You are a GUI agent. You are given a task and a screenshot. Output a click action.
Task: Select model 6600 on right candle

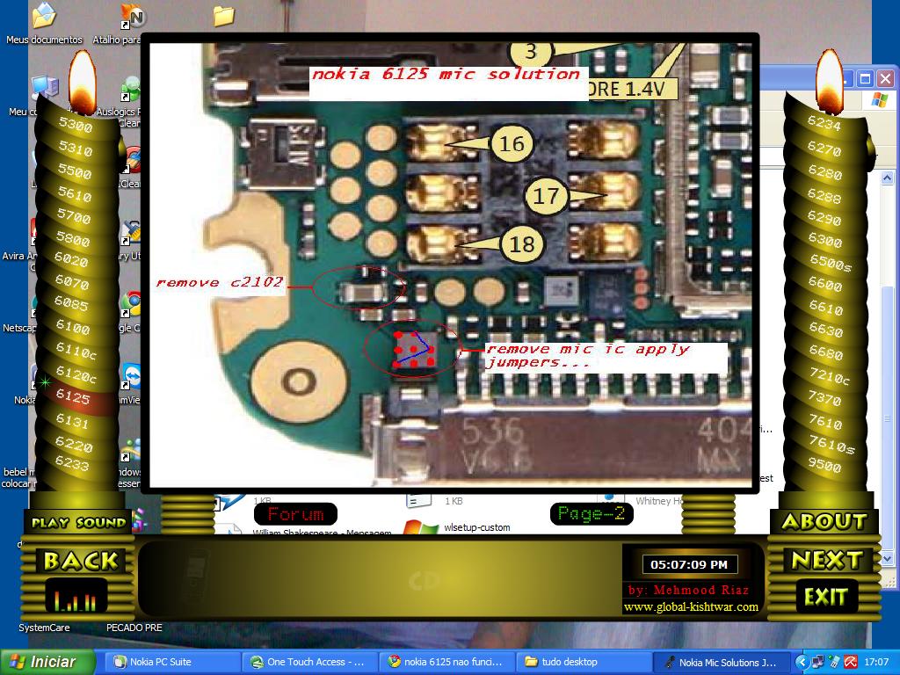(x=825, y=284)
